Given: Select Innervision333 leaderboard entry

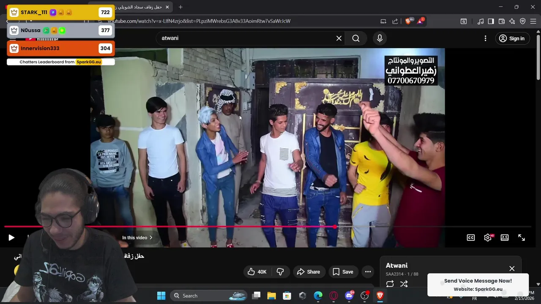Looking at the screenshot, I should (60, 48).
